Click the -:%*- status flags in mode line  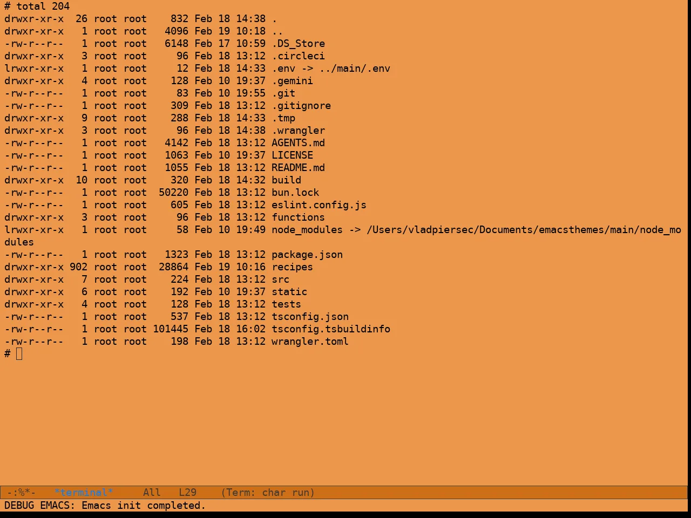pyautogui.click(x=22, y=493)
